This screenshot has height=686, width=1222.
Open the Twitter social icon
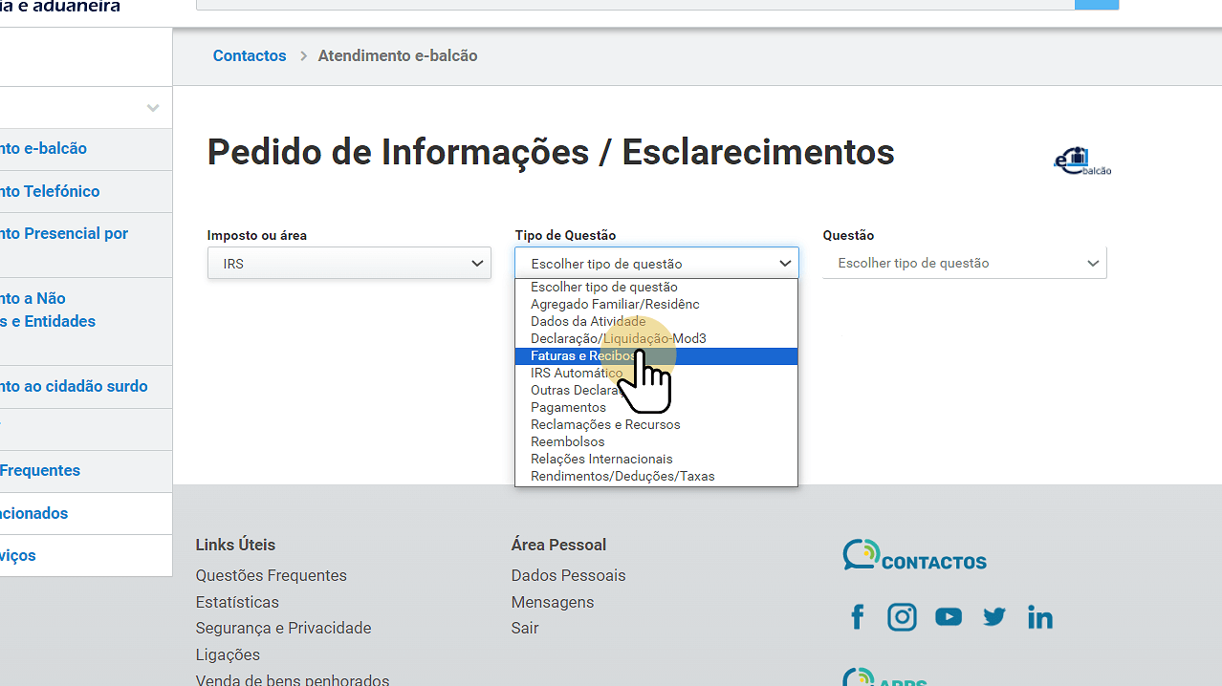pyautogui.click(x=994, y=617)
